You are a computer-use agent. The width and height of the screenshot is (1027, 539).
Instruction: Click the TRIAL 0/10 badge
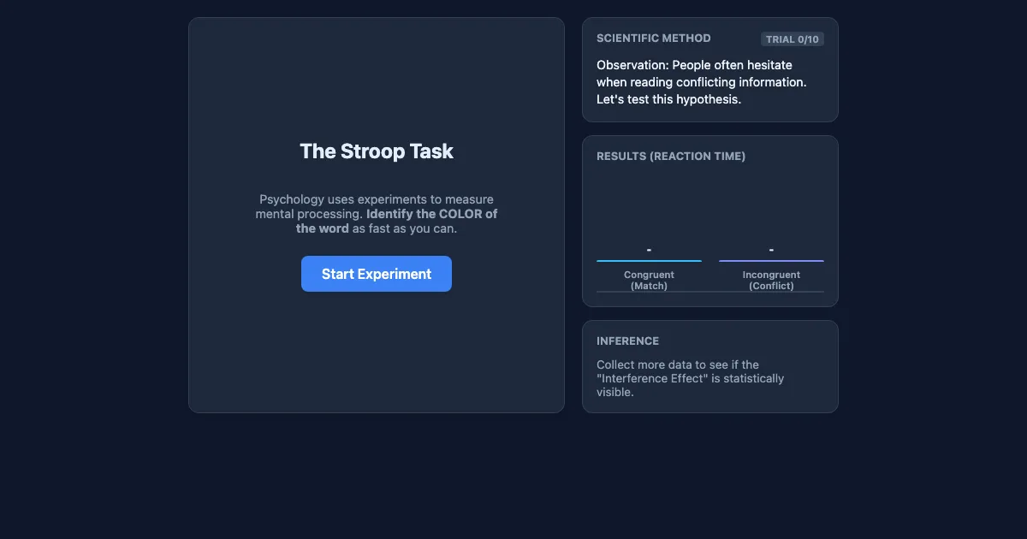click(x=793, y=39)
